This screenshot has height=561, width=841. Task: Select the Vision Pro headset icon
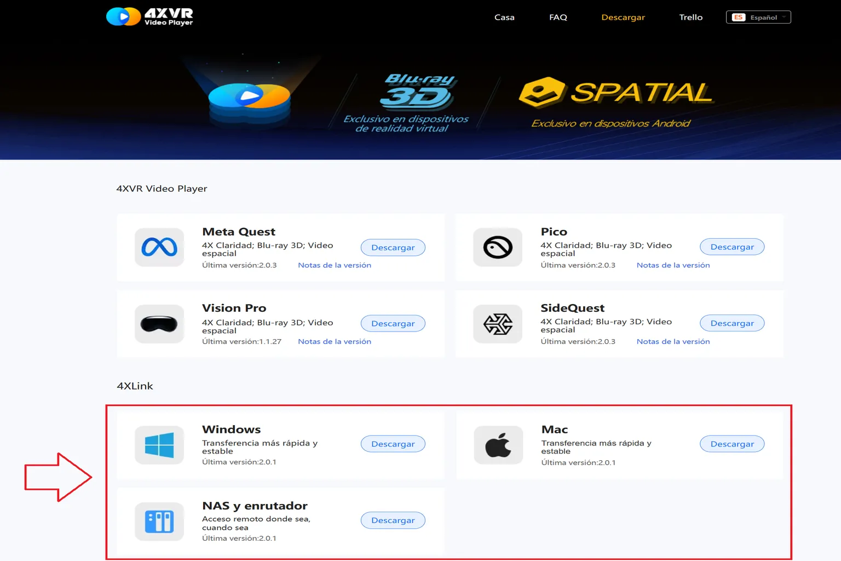click(x=159, y=324)
